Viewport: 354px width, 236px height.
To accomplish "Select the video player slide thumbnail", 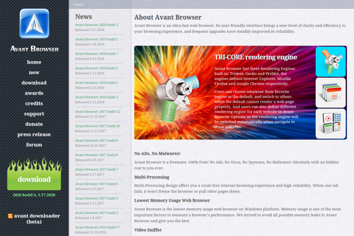I will pos(330,93).
